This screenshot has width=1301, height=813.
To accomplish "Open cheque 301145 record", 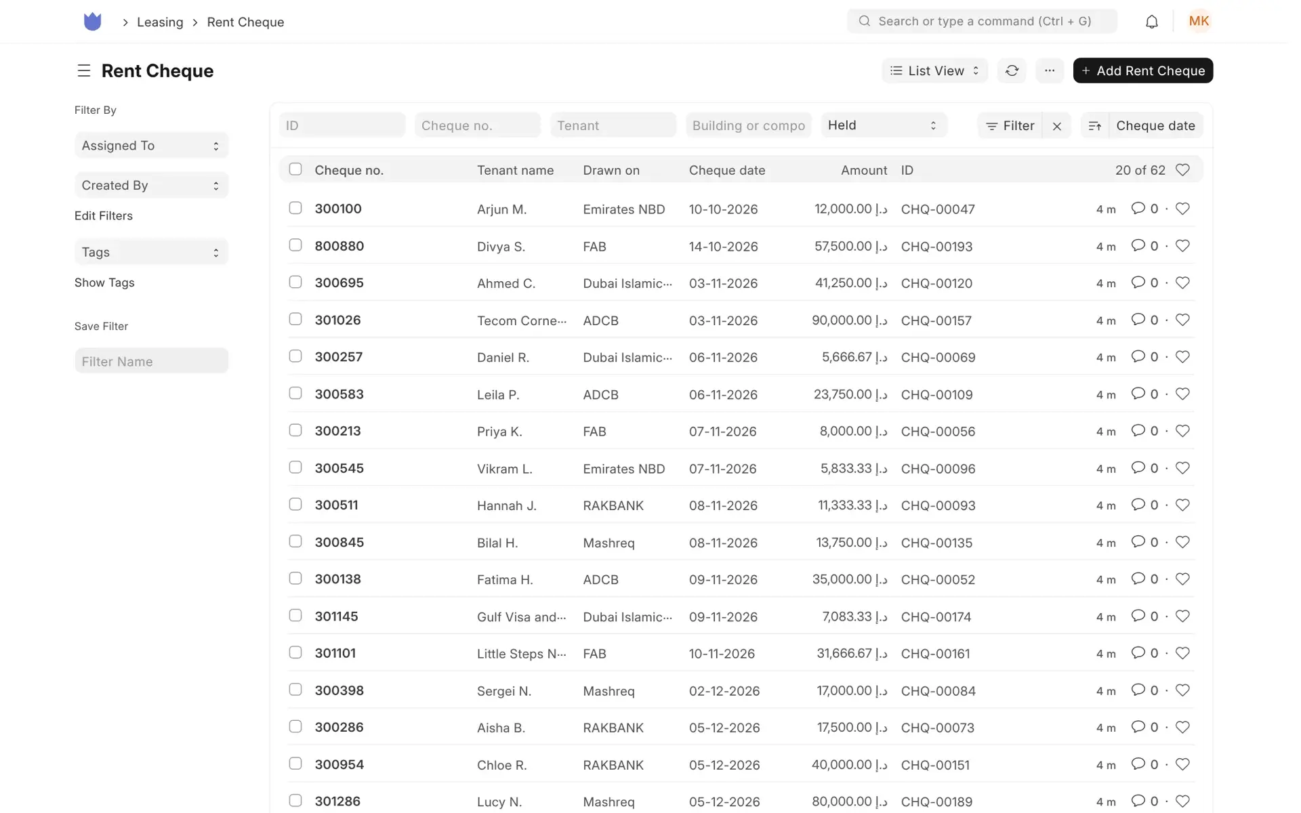I will tap(336, 617).
